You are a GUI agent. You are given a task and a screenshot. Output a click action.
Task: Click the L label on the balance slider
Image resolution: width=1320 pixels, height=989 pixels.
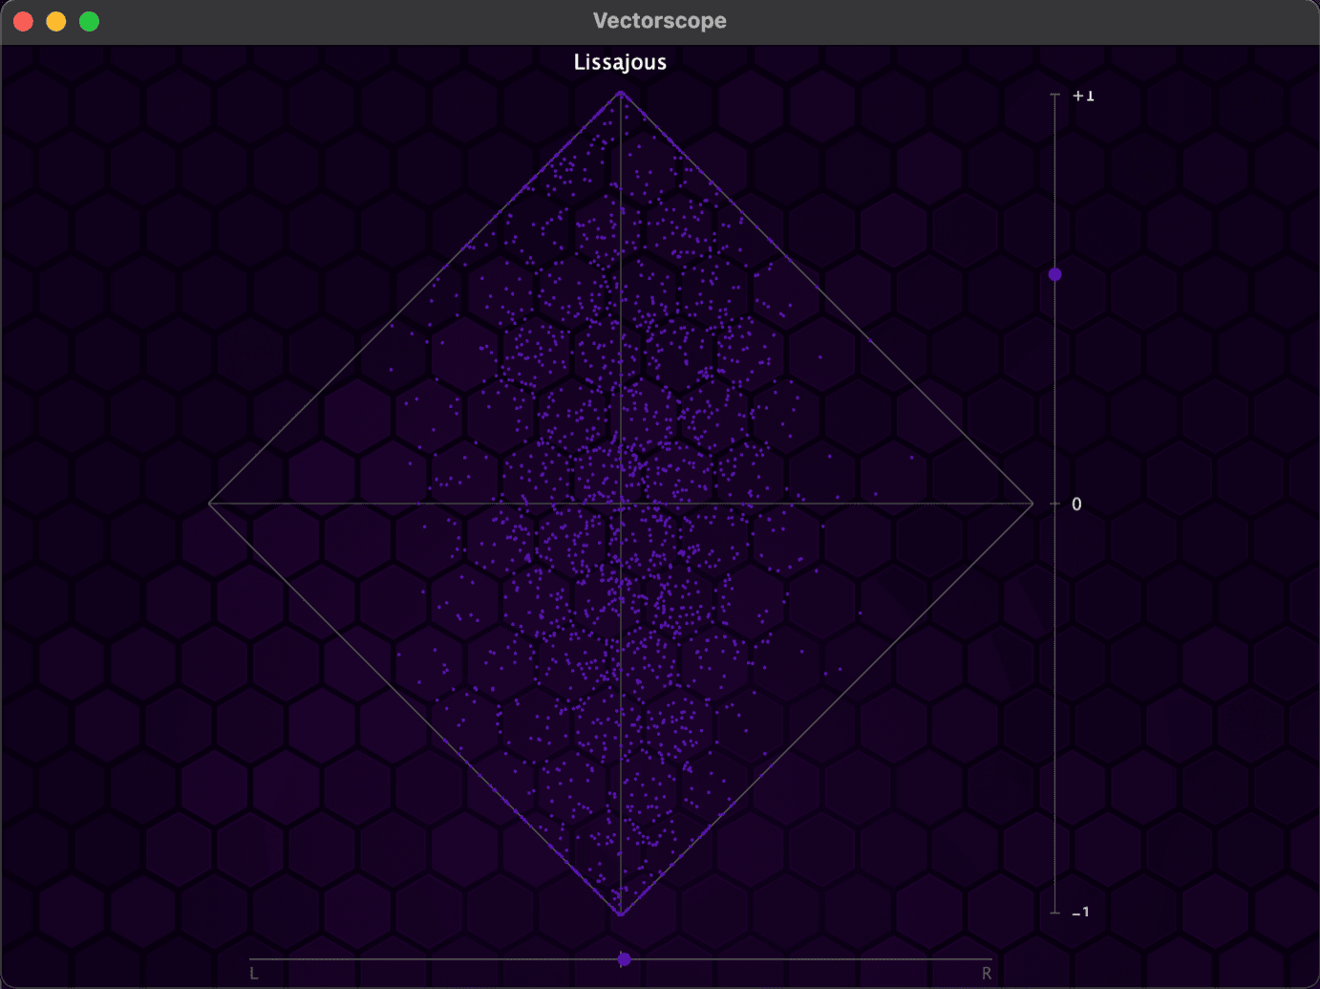click(x=252, y=972)
